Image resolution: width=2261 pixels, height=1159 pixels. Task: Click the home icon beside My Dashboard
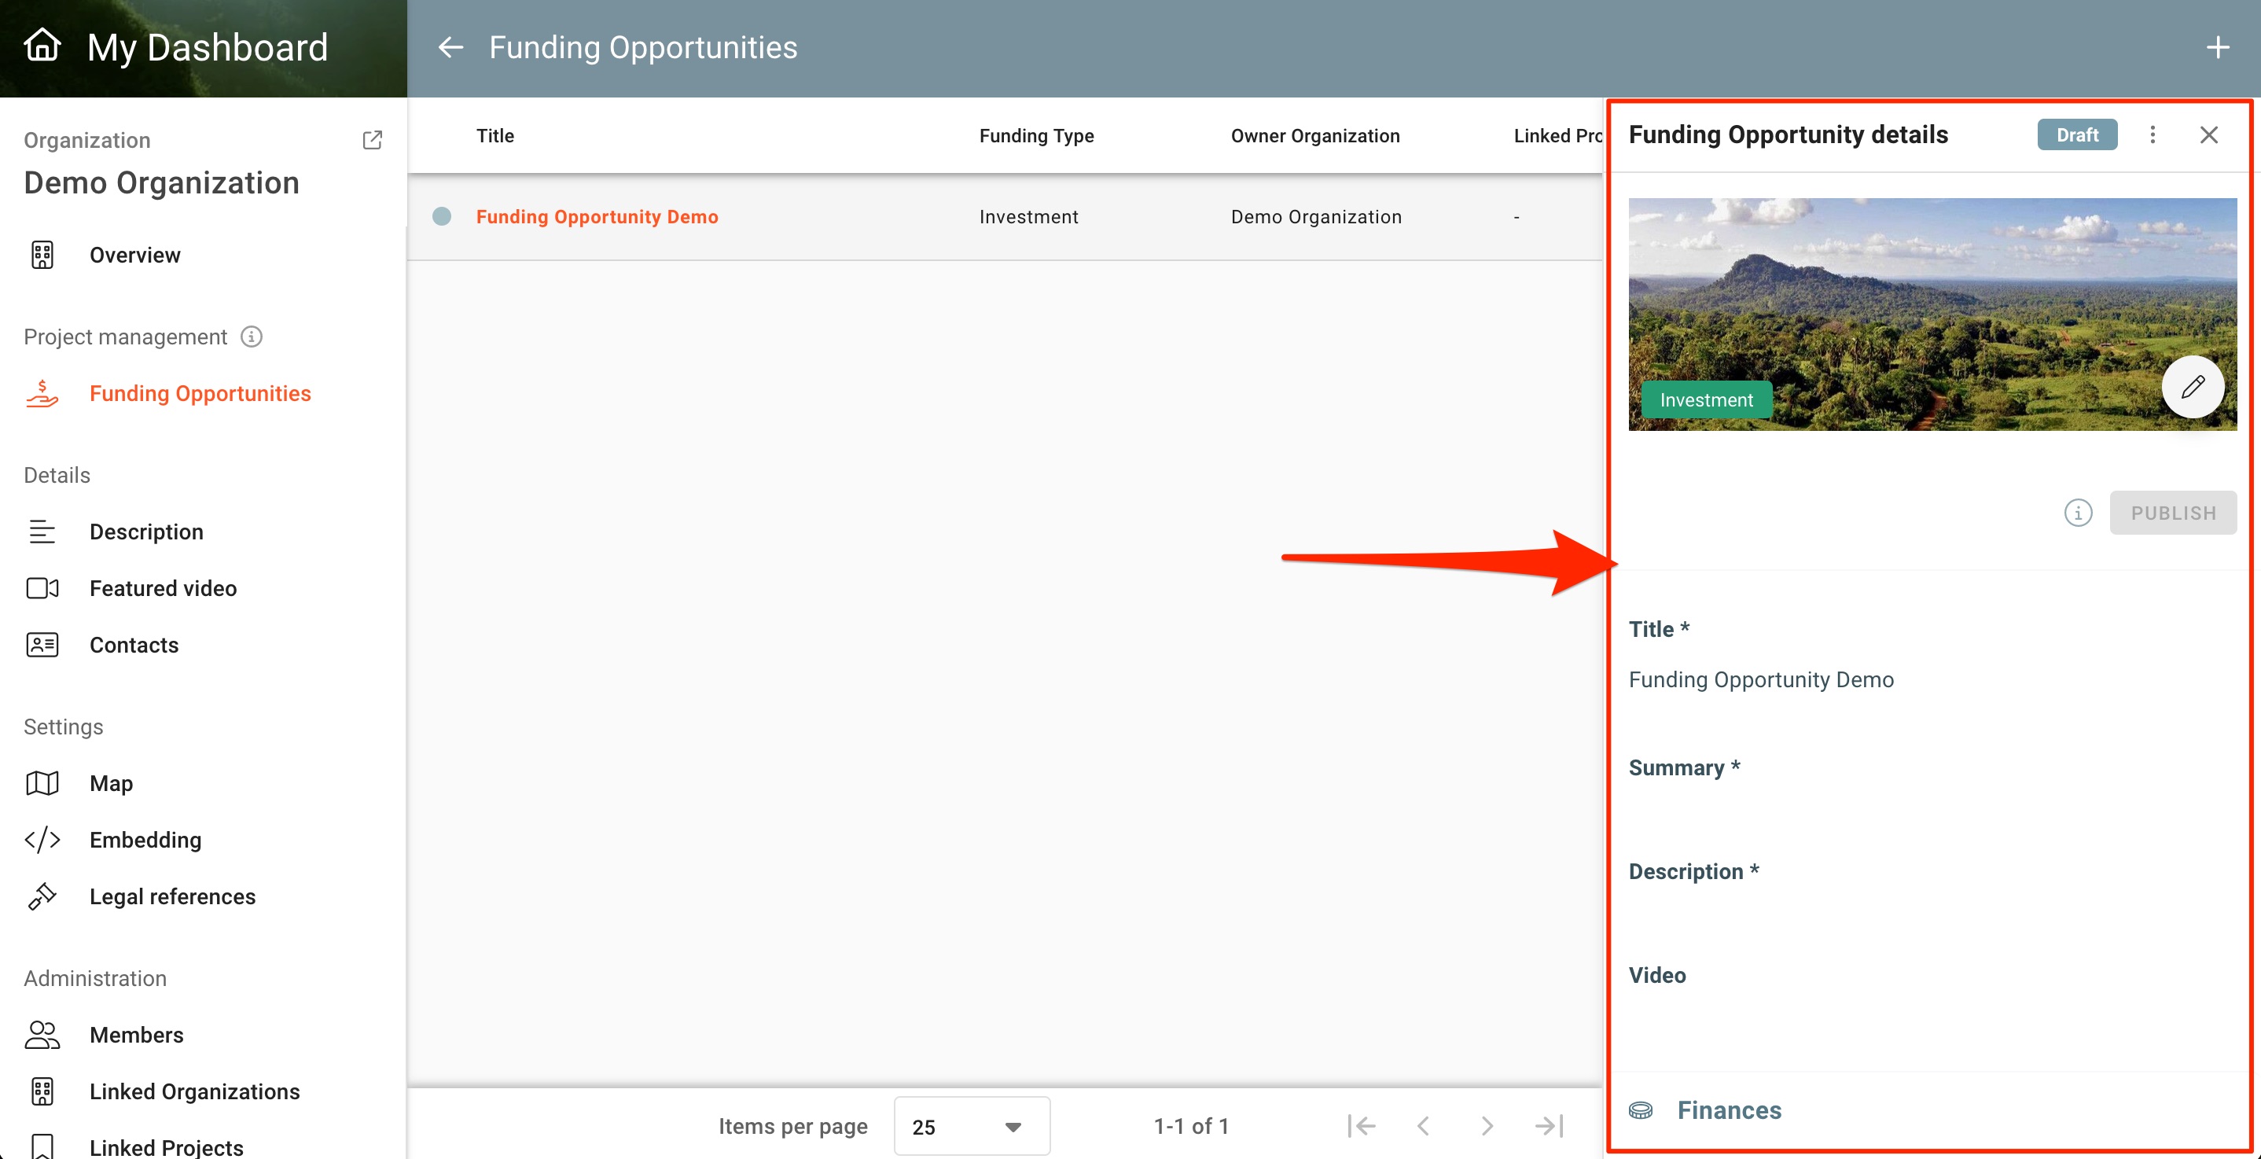pos(42,46)
